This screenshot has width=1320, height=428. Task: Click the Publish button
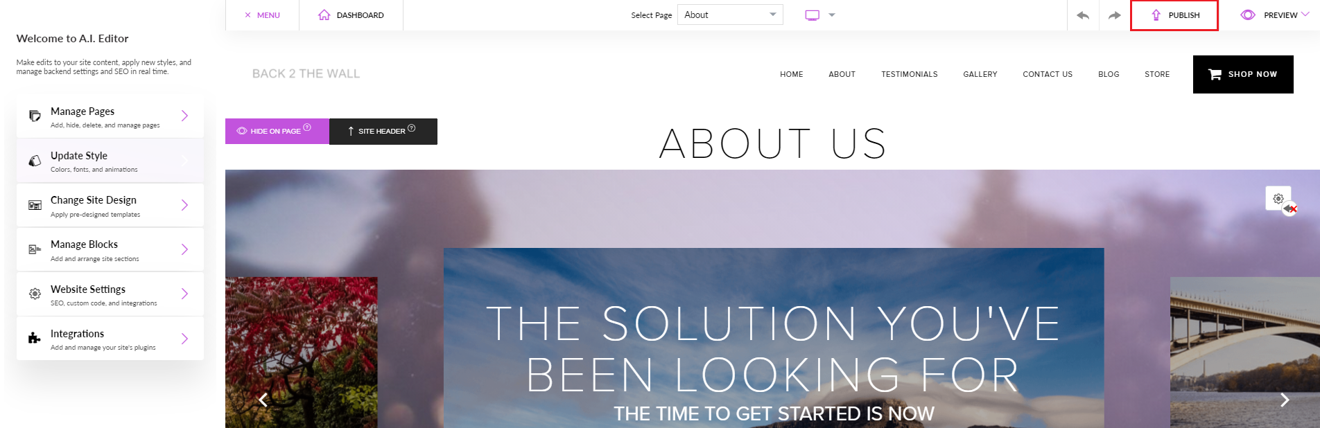(x=1174, y=15)
